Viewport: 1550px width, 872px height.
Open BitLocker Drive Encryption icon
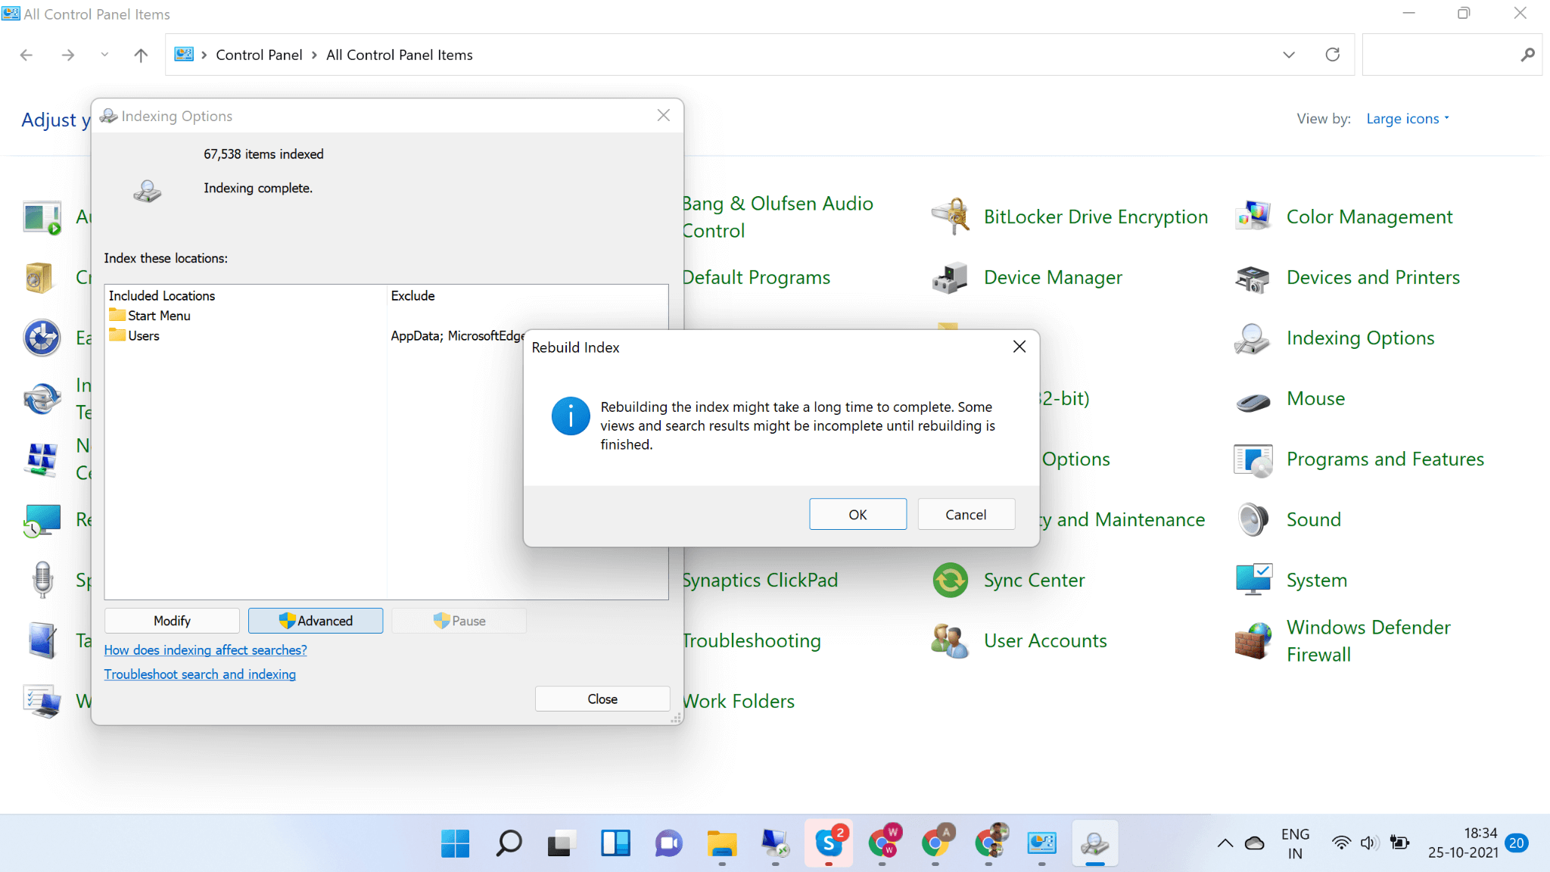951,217
